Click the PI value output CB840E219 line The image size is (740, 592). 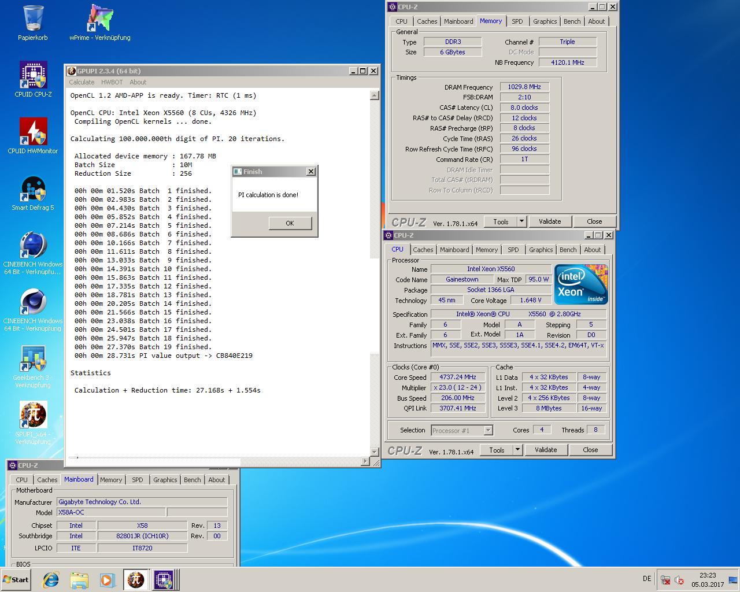pyautogui.click(x=164, y=356)
